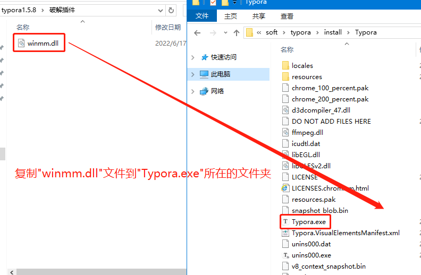Click the Back arrow in Typora window
This screenshot has width=421, height=275.
(x=197, y=33)
